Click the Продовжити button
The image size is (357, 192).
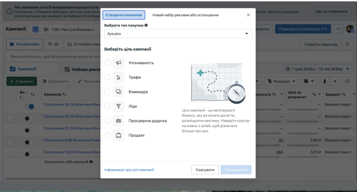click(236, 170)
